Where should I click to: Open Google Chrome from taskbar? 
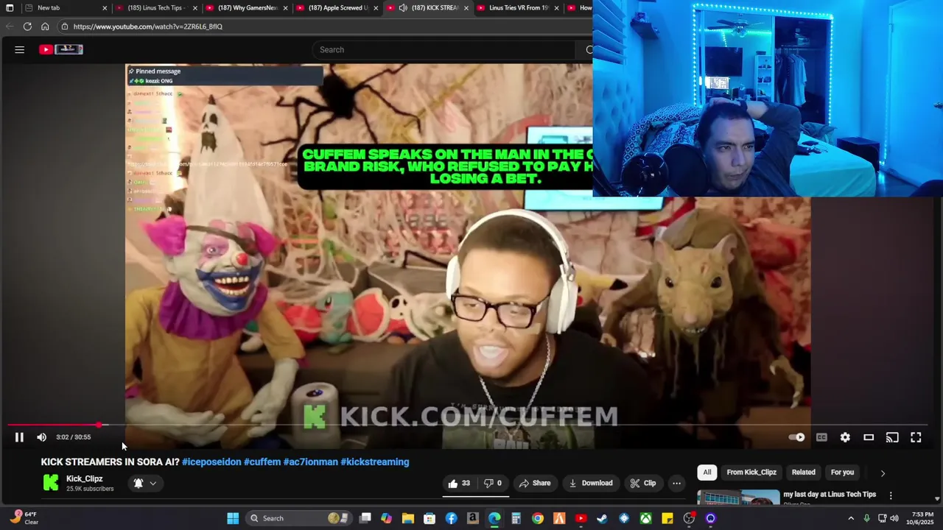point(538,518)
